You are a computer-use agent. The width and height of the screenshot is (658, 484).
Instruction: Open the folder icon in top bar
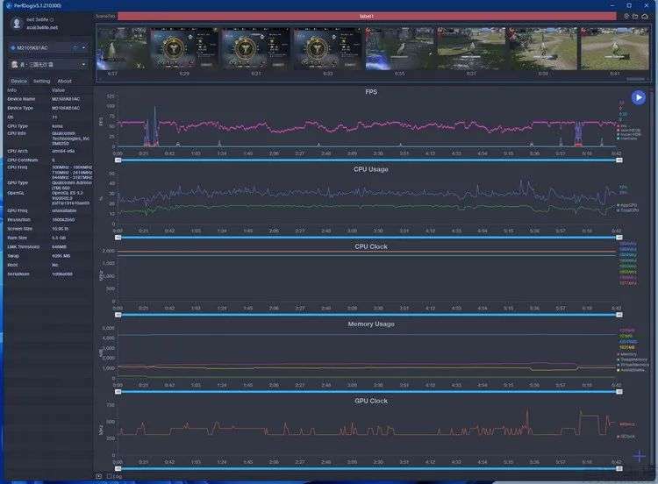click(636, 16)
